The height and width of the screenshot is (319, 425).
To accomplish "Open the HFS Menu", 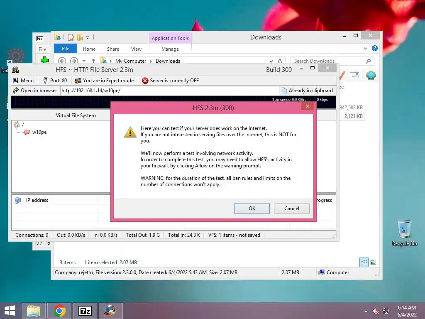I will [x=24, y=81].
